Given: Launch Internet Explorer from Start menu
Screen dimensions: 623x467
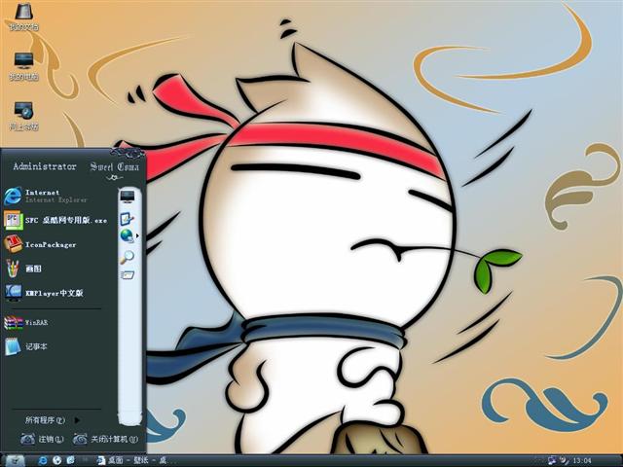Looking at the screenshot, I should tap(55, 196).
